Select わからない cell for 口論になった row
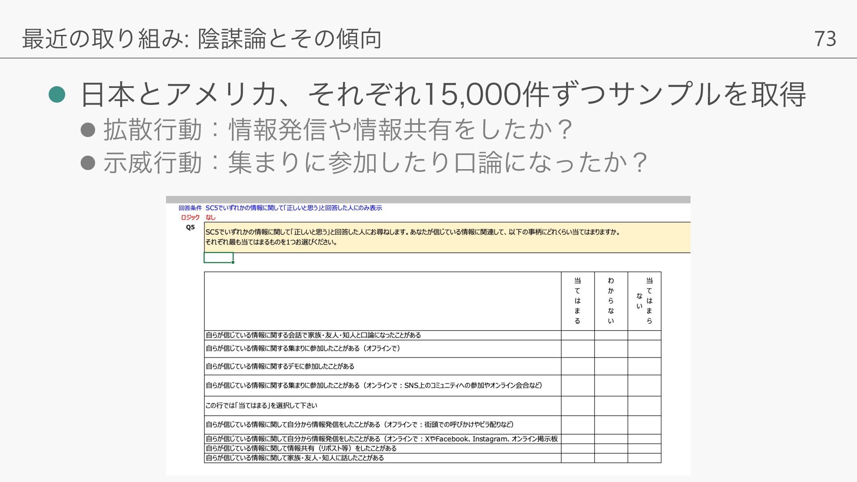857x482 pixels. tap(611, 335)
